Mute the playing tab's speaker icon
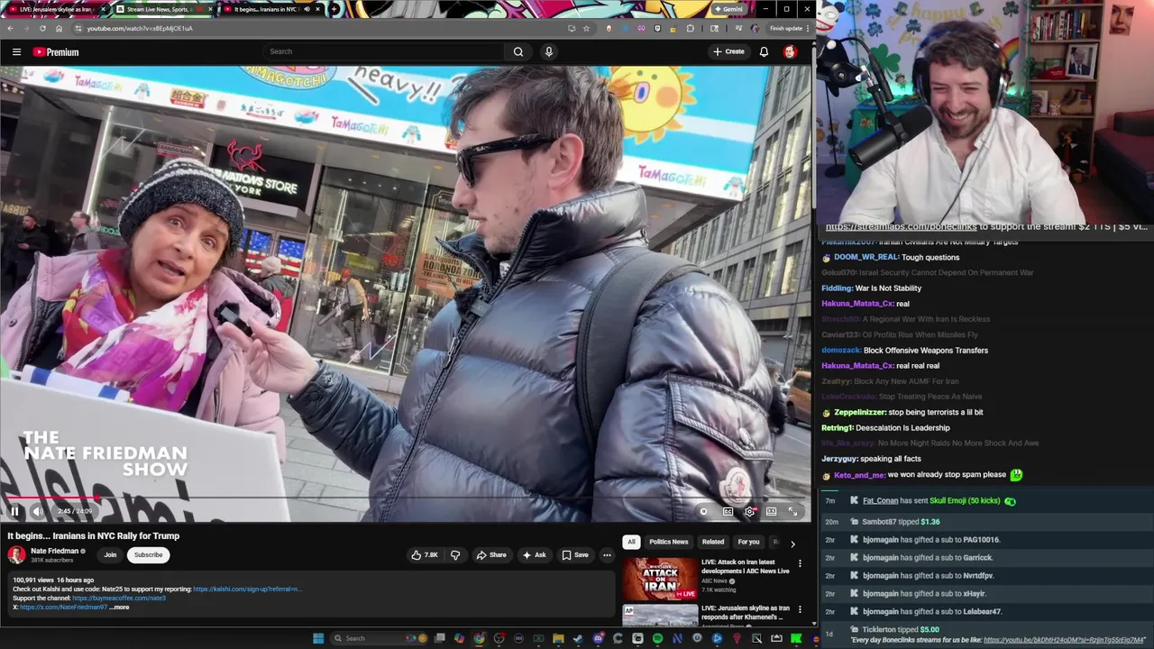The width and height of the screenshot is (1154, 649). [307, 9]
